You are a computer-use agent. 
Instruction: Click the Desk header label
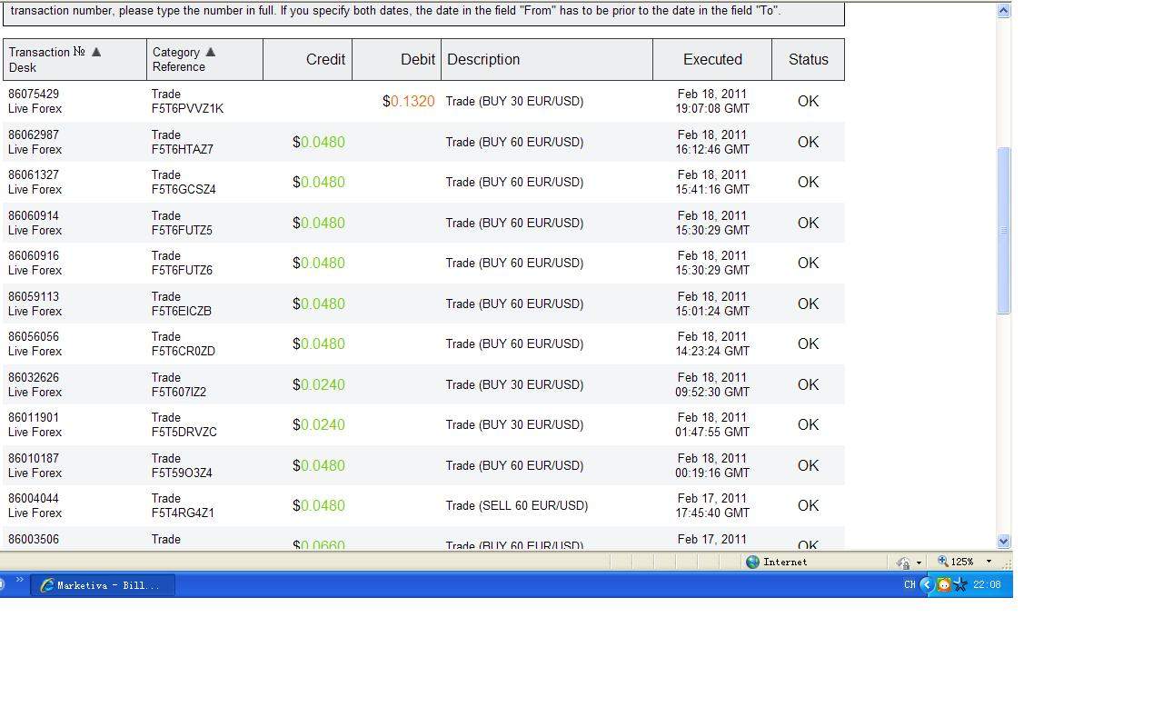[x=23, y=67]
